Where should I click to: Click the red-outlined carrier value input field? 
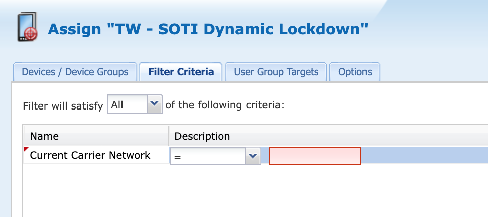point(315,156)
